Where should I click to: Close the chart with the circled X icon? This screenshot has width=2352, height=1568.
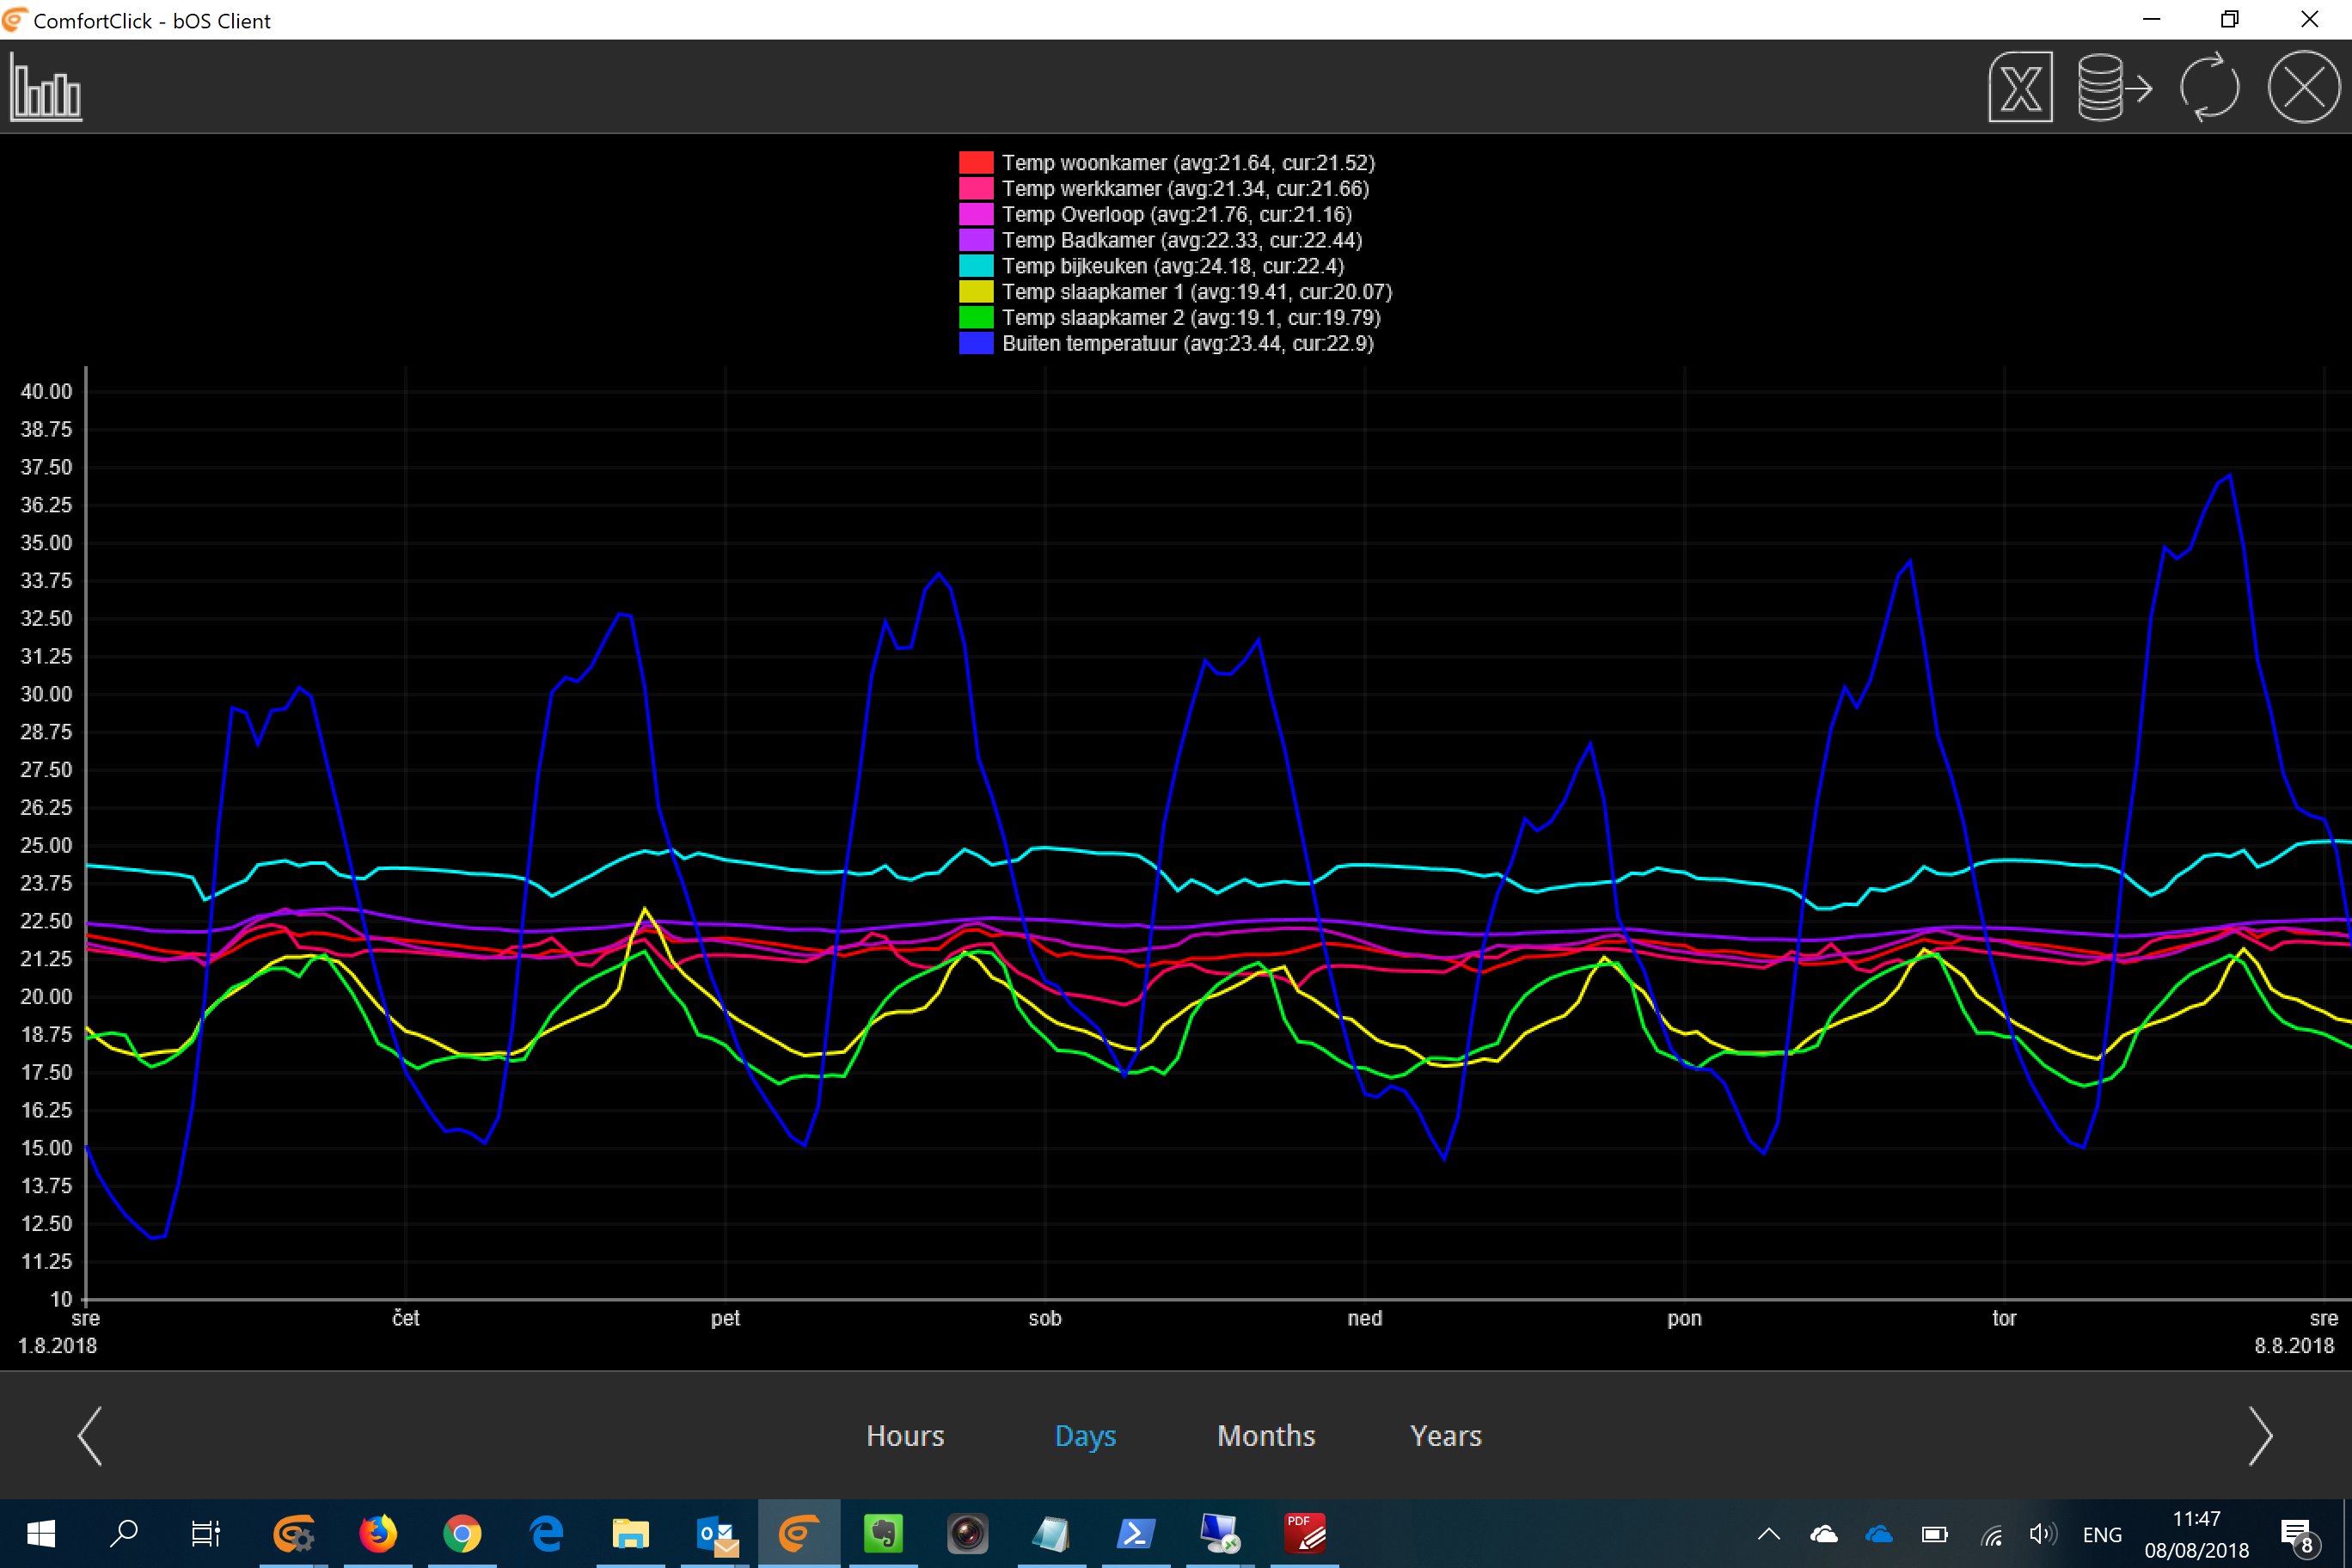[x=2303, y=88]
